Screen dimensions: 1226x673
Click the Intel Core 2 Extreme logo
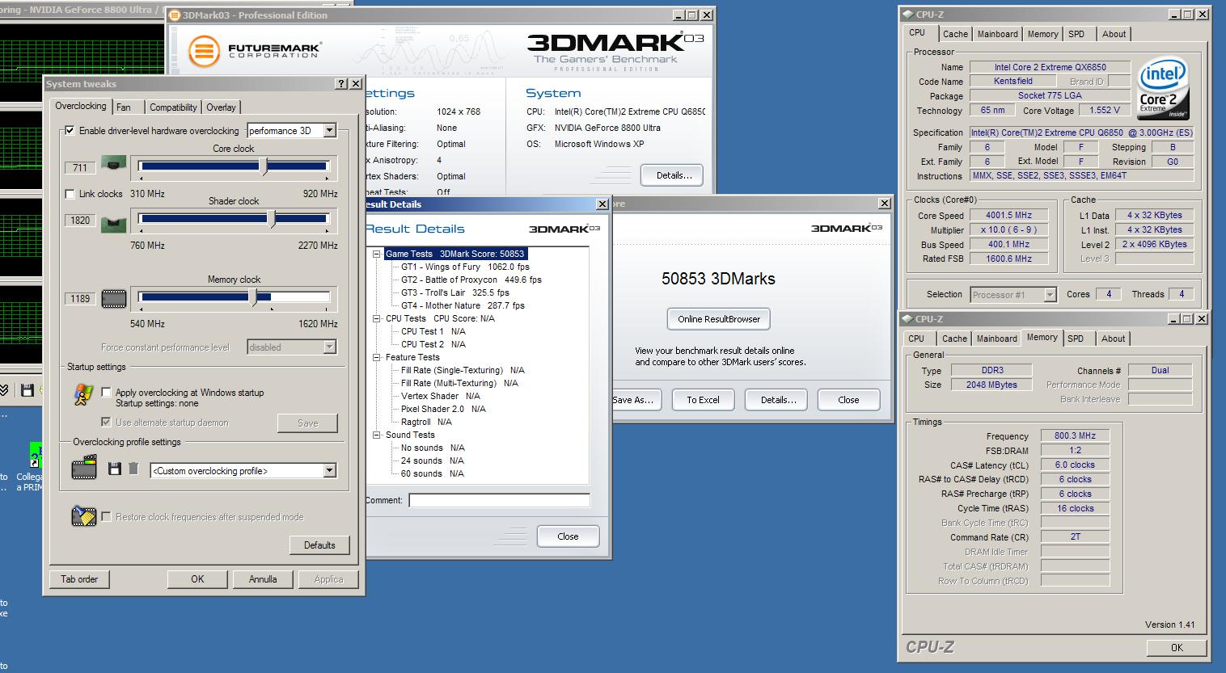point(1163,88)
